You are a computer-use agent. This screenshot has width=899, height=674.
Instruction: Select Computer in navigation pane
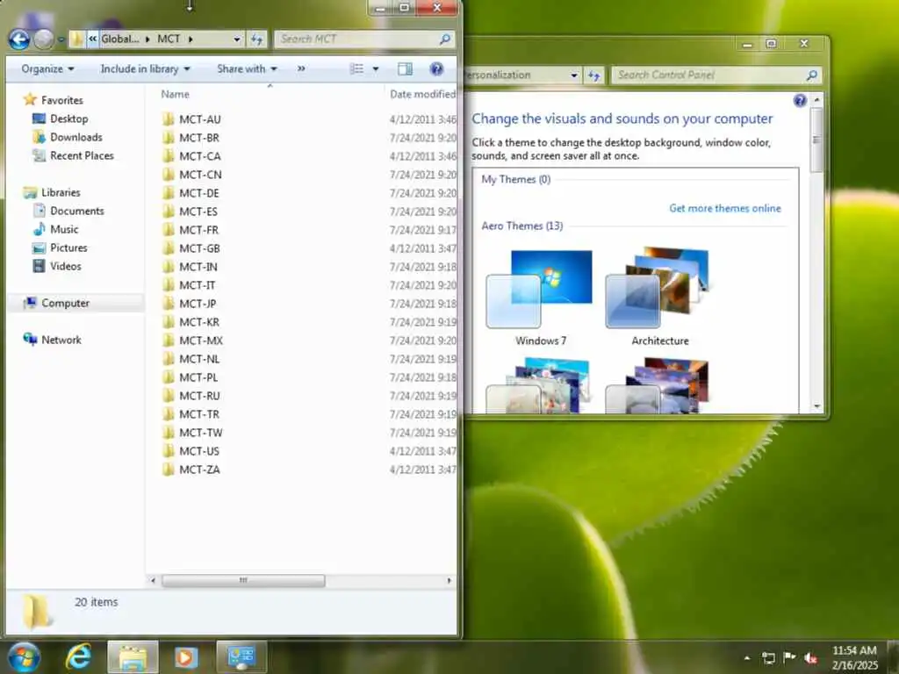pos(65,303)
